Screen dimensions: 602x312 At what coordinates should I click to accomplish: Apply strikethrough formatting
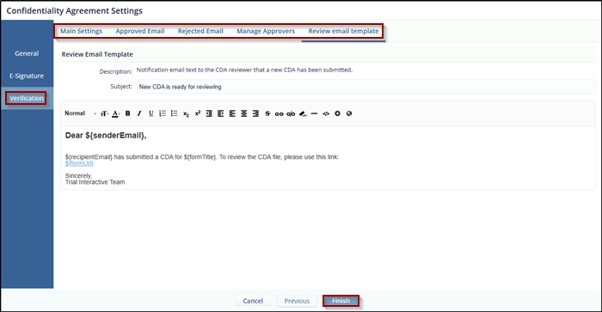pos(267,113)
